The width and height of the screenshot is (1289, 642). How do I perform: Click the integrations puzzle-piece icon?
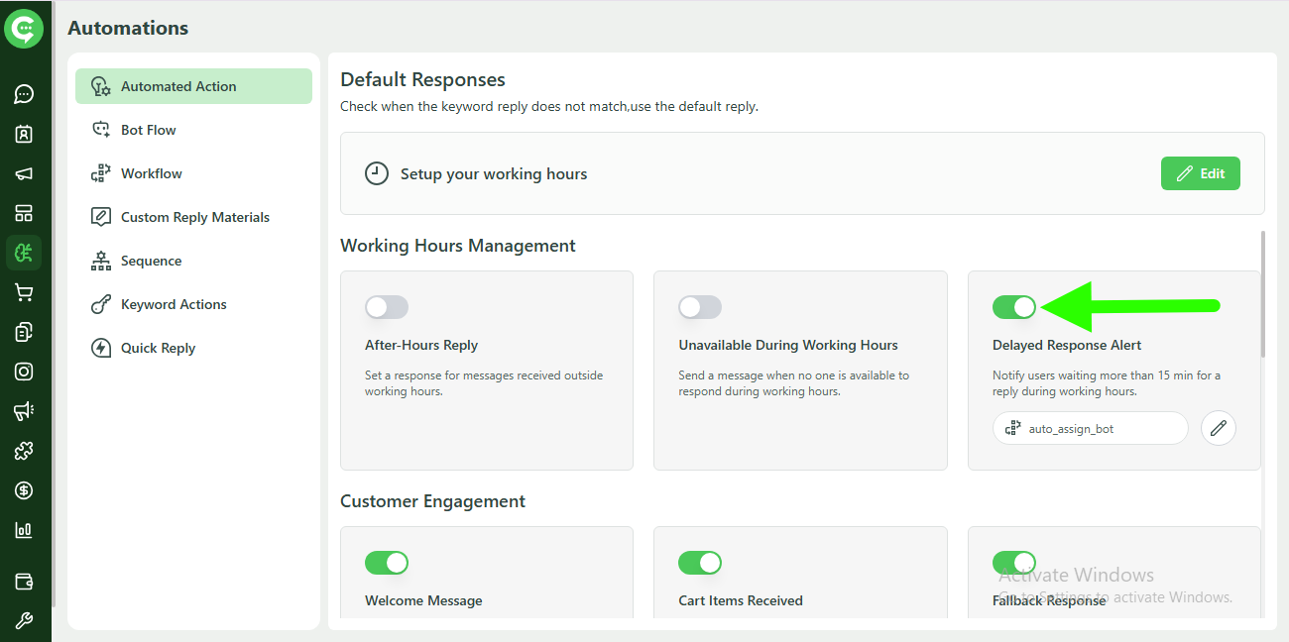pos(24,450)
